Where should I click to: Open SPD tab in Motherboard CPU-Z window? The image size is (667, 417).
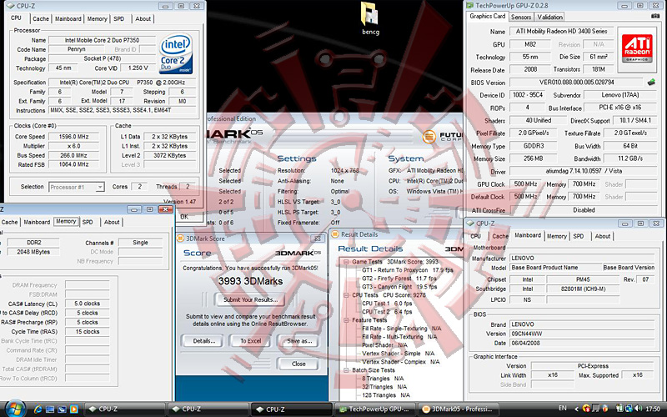pyautogui.click(x=579, y=236)
